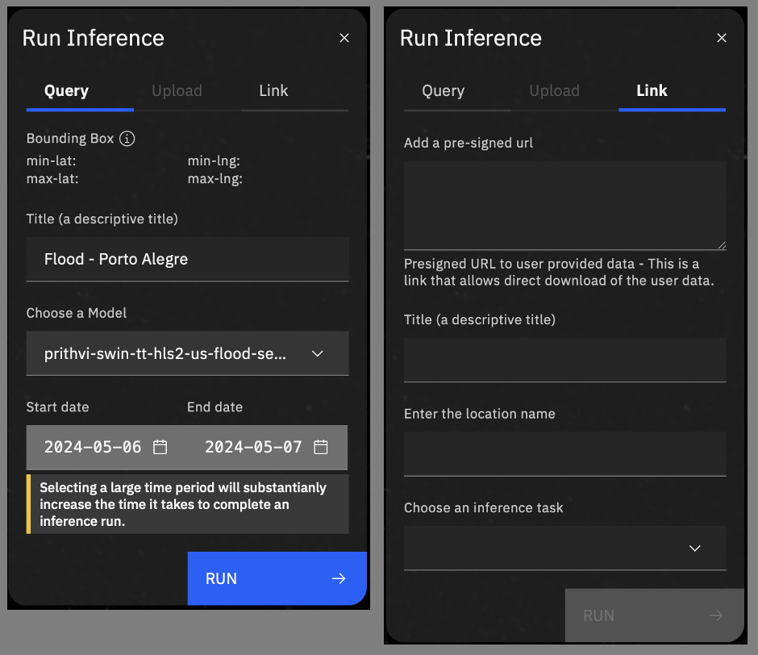Switch to Query tab in right dialog
This screenshot has width=758, height=655.
click(x=444, y=91)
